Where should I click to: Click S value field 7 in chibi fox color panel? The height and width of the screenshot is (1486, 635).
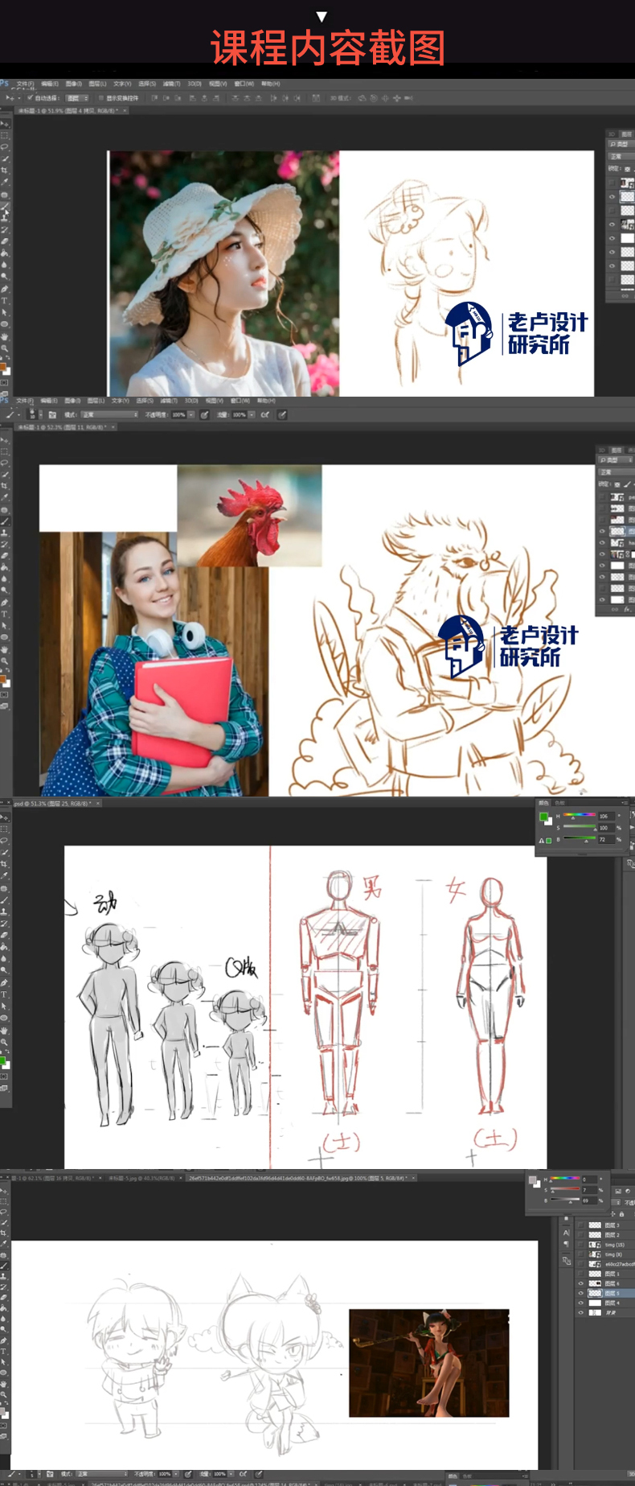coord(590,1190)
